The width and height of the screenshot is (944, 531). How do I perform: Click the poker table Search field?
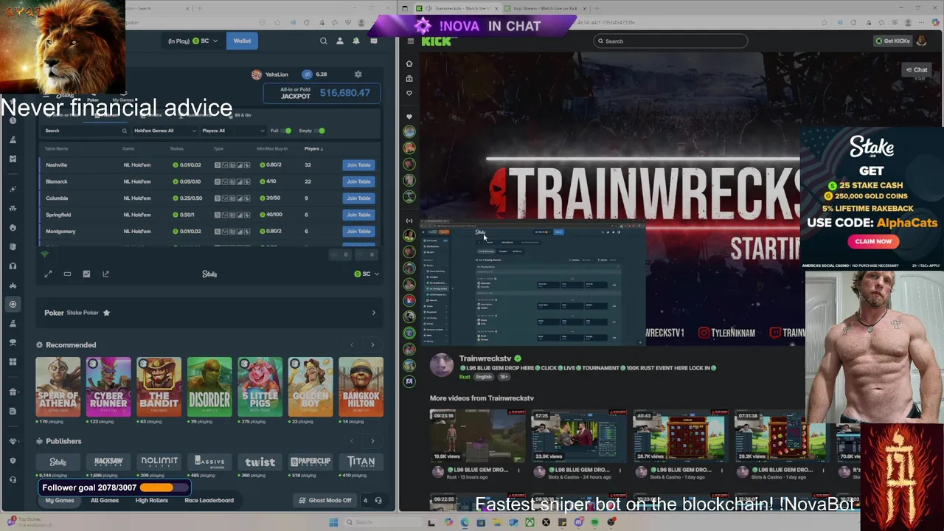tap(85, 131)
